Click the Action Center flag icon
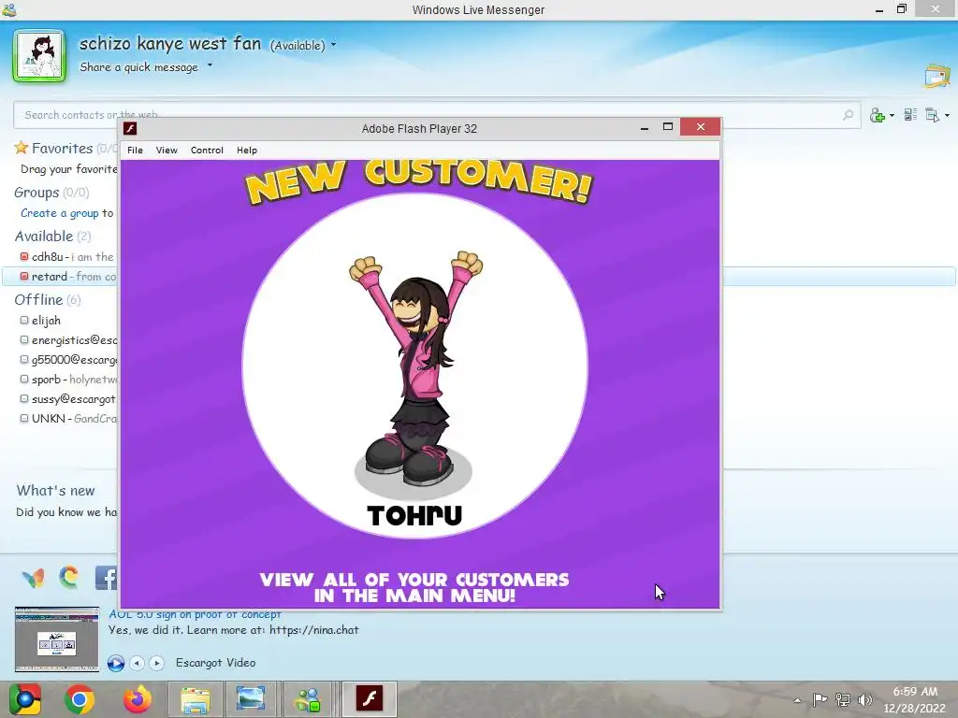Image resolution: width=958 pixels, height=718 pixels. pyautogui.click(x=820, y=699)
